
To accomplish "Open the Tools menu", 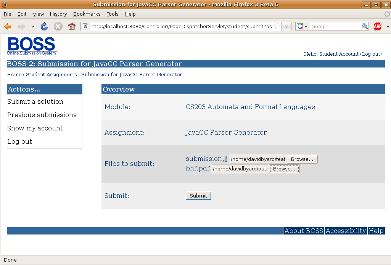I will [x=113, y=14].
